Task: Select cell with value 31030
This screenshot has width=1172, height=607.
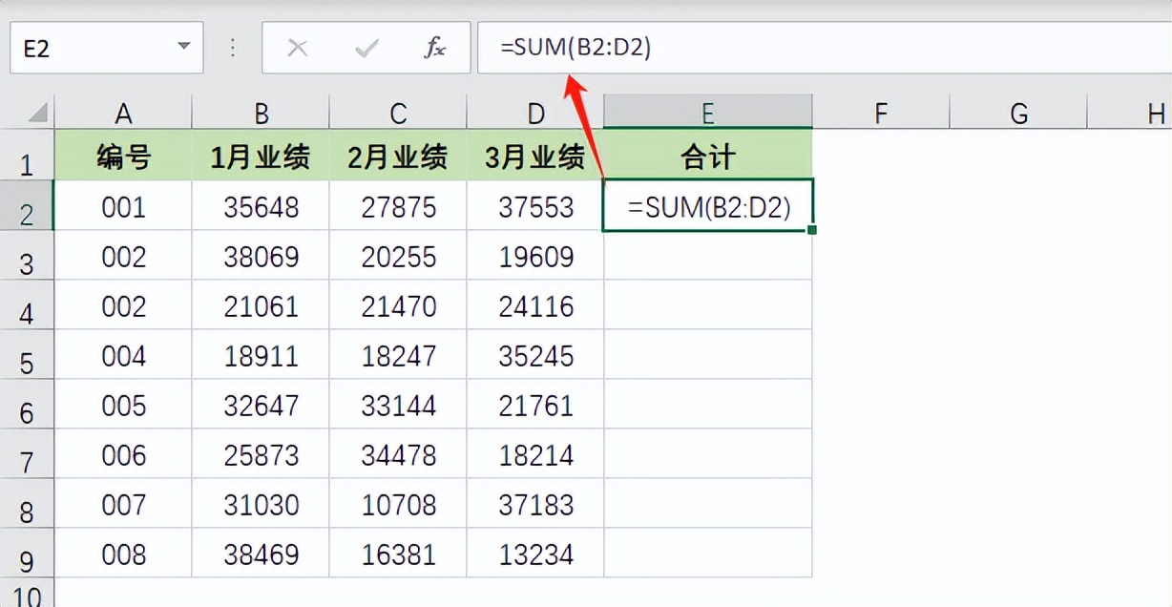Action: click(x=261, y=504)
